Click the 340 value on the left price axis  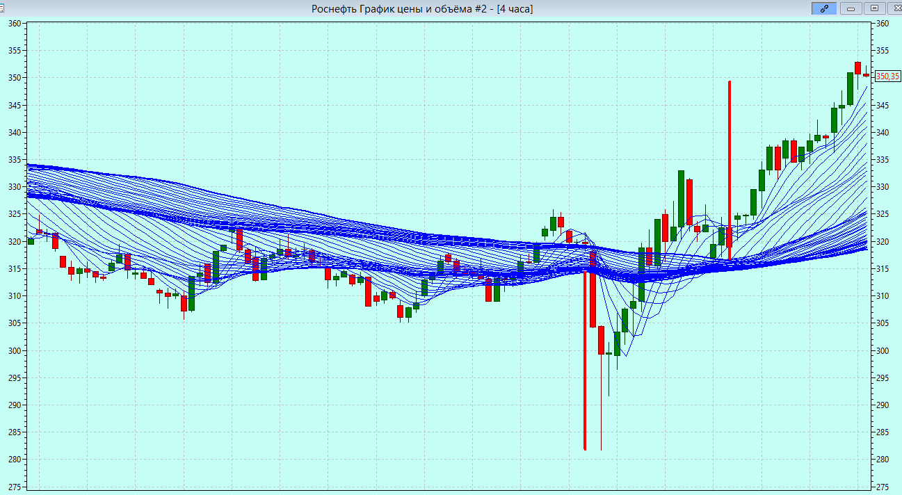pos(15,133)
